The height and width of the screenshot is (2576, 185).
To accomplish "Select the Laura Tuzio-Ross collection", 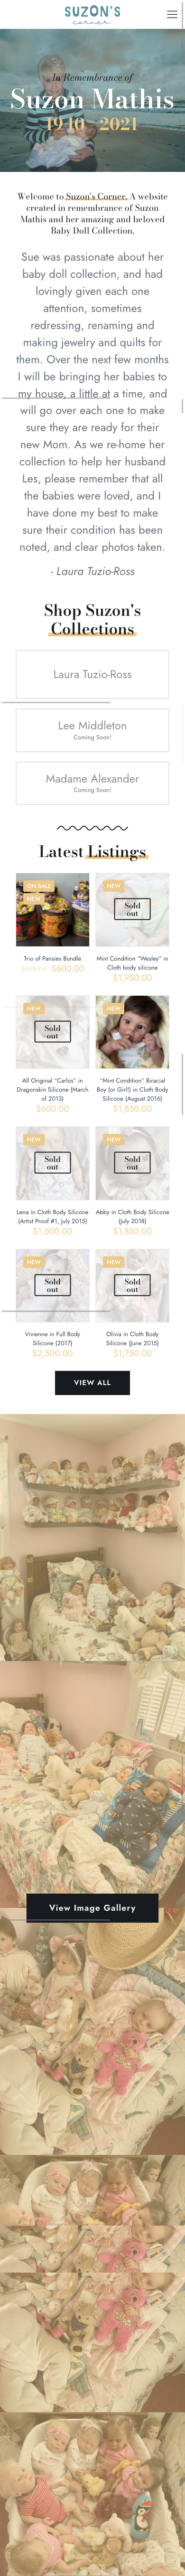I will [x=92, y=674].
